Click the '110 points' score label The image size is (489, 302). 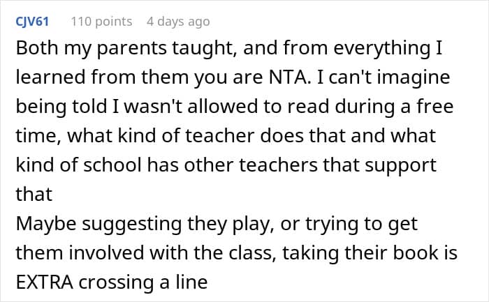[101, 22]
